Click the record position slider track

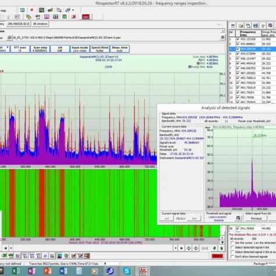pos(93,248)
